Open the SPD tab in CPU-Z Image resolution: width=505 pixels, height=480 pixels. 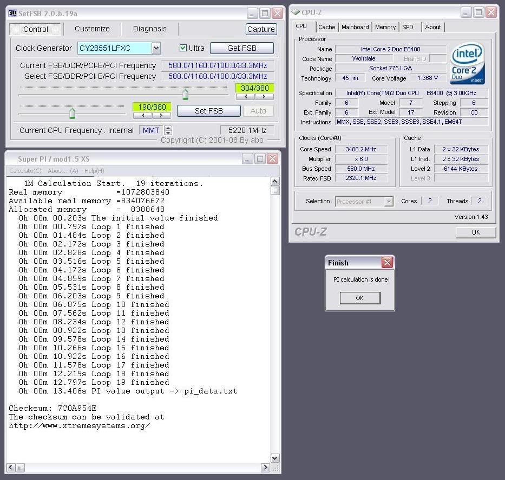tap(408, 27)
